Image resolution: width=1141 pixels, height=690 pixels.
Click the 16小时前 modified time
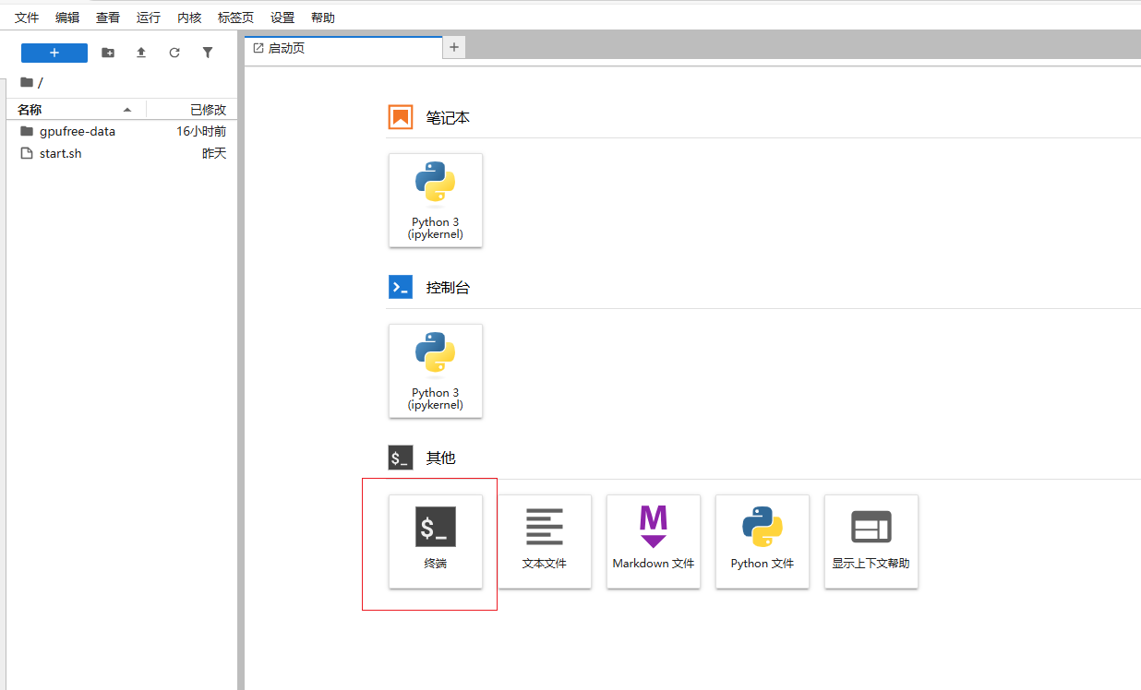pos(201,131)
